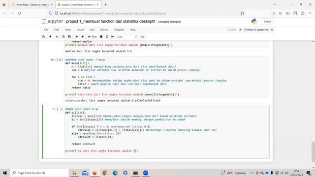This screenshot has width=315, height=177.
Task: Reload the current page
Action: (20, 13)
